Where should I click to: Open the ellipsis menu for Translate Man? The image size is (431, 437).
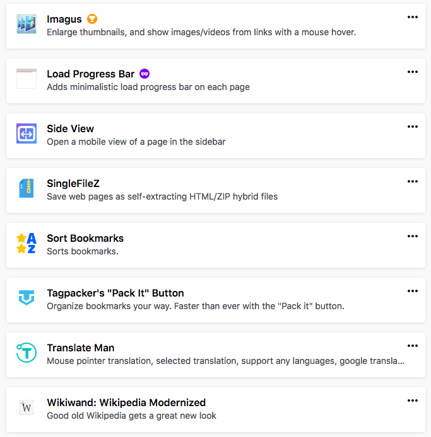pyautogui.click(x=413, y=346)
